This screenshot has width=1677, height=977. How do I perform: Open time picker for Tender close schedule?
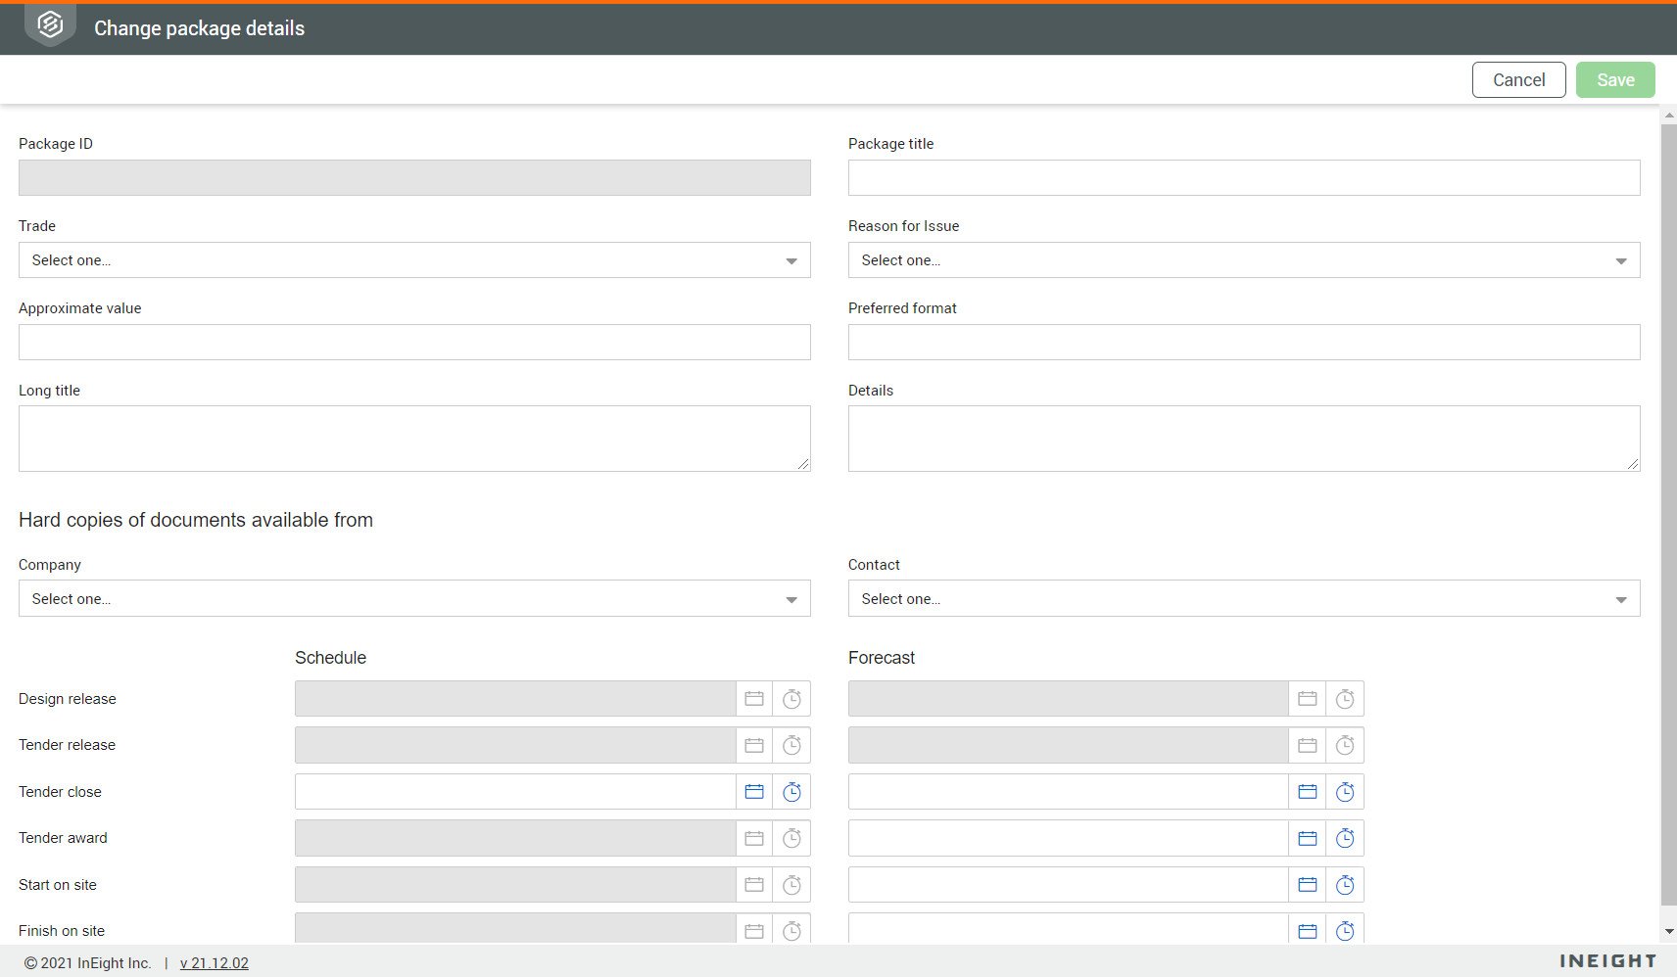pos(791,792)
